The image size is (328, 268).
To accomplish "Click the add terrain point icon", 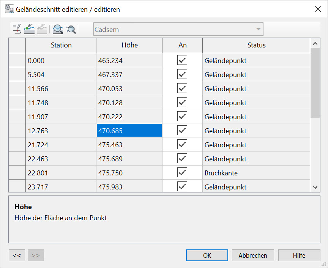I will pyautogui.click(x=29, y=29).
